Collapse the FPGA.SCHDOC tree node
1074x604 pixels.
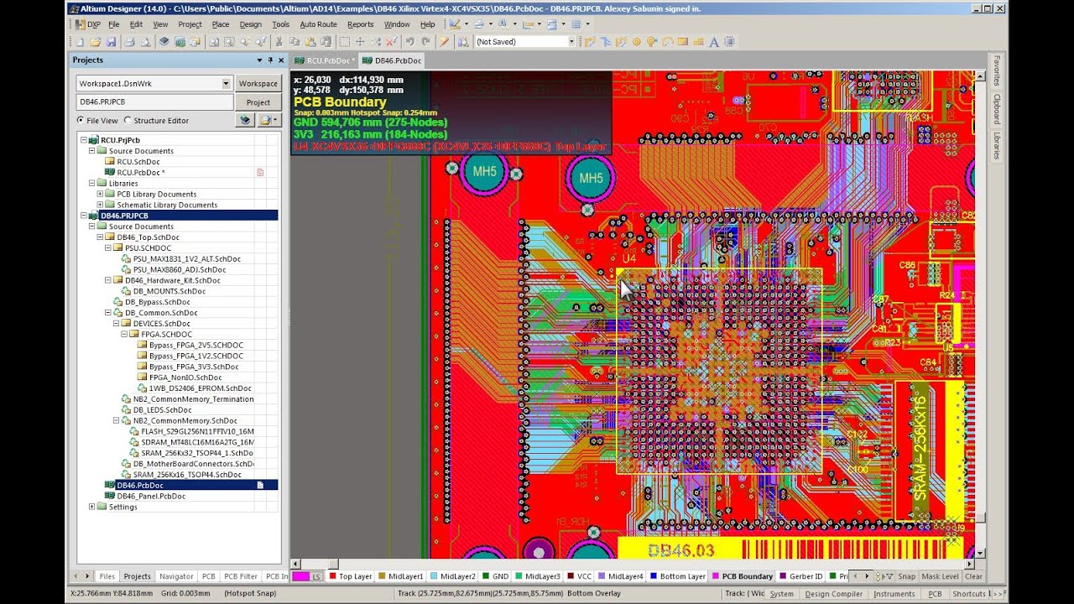coord(125,335)
